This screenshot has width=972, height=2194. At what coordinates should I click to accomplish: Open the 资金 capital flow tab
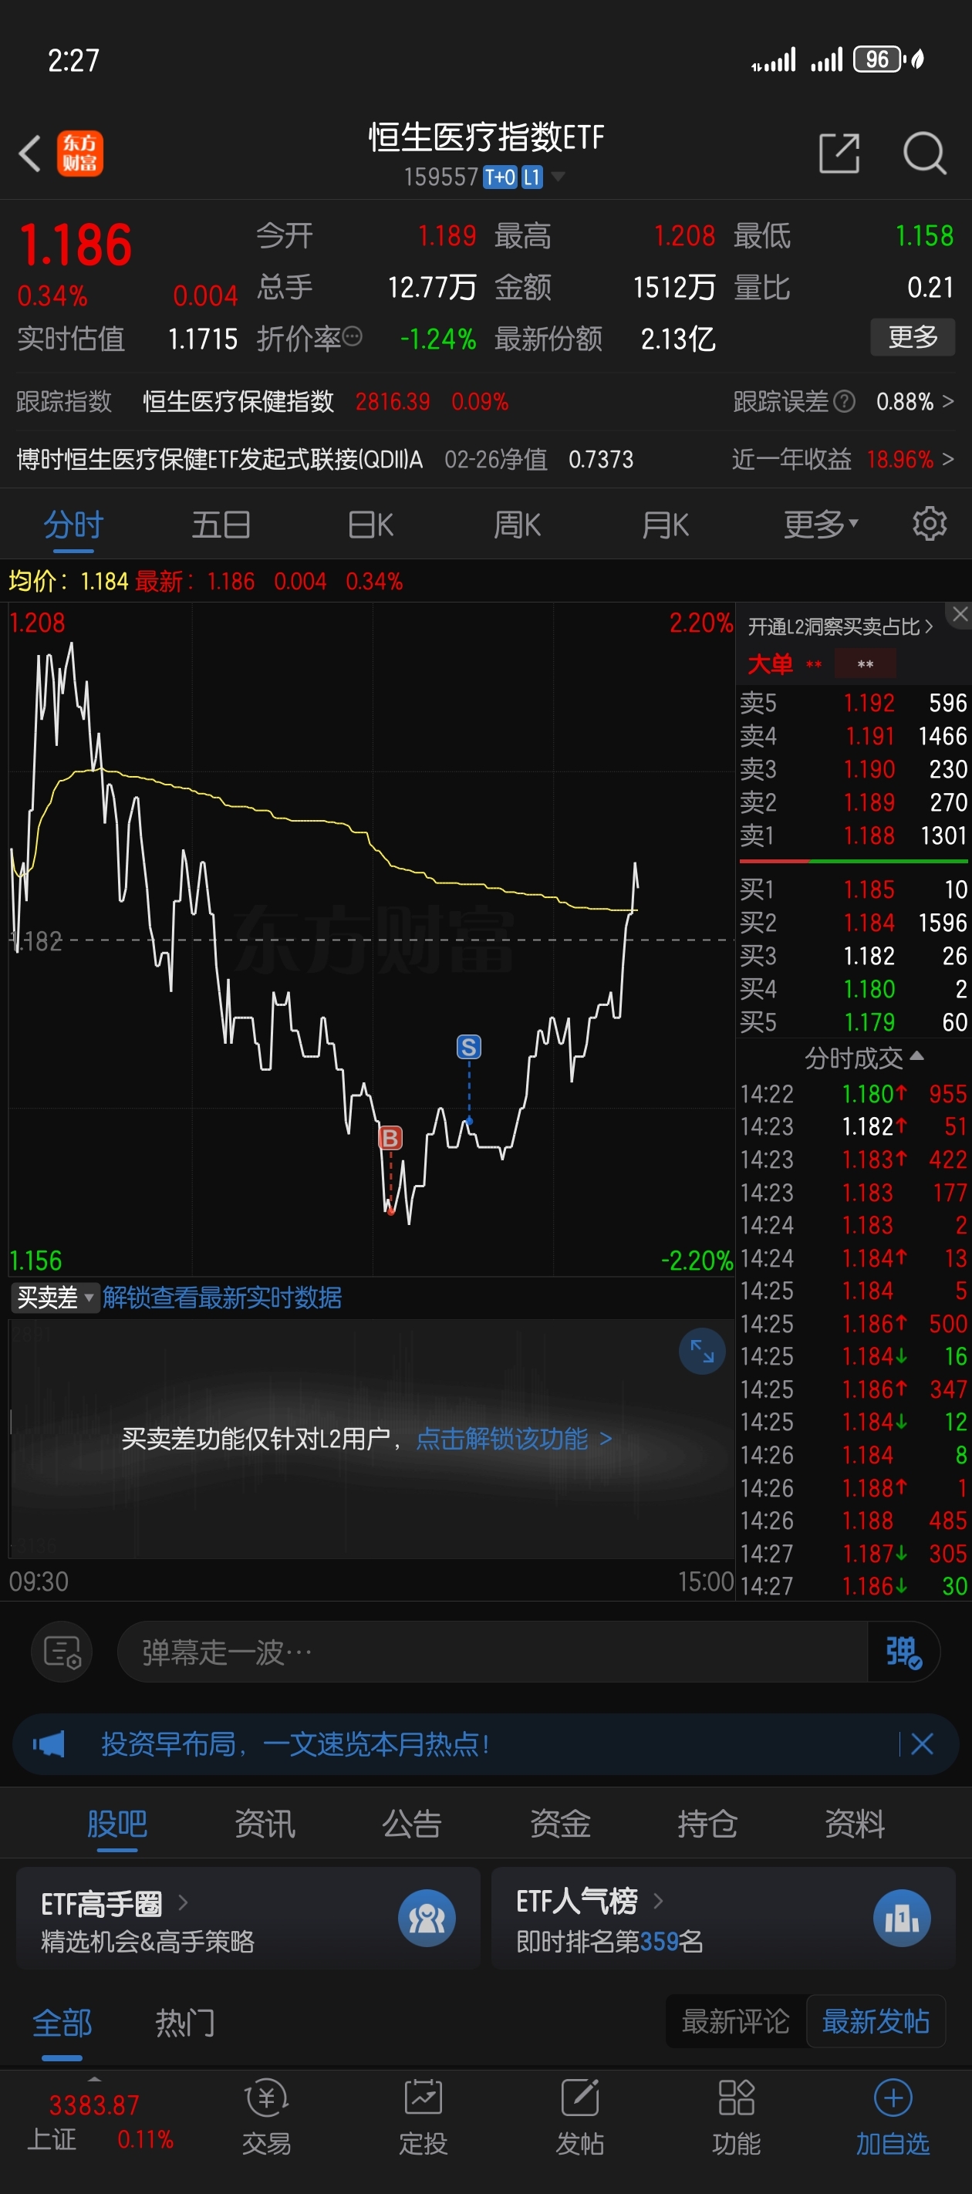click(560, 1824)
